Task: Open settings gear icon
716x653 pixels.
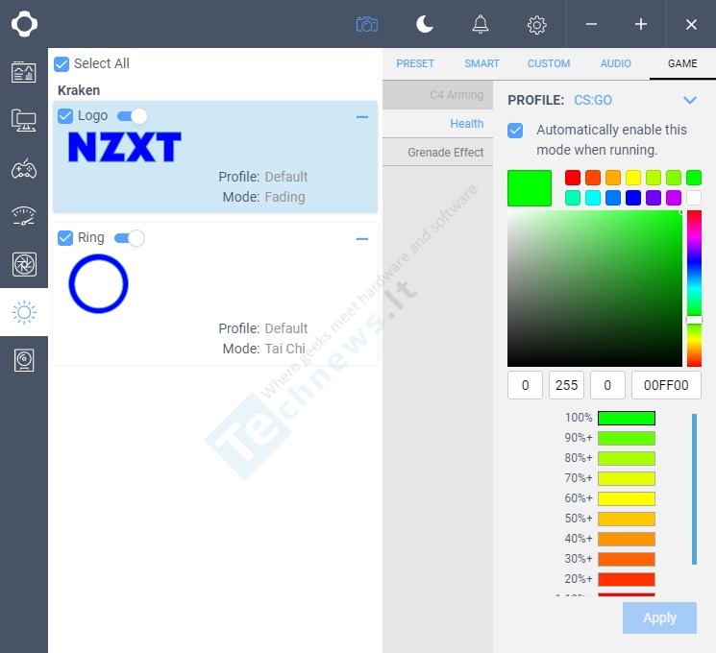Action: (536, 25)
